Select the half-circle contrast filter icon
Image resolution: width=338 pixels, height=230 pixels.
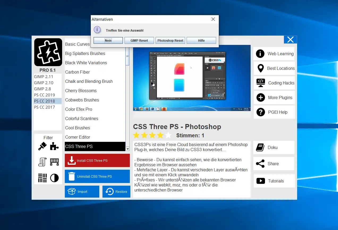tap(54, 178)
